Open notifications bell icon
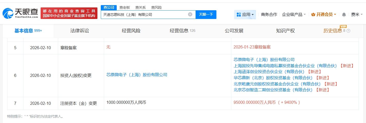Image resolution: width=366 pixels, height=123 pixels. pos(344,15)
